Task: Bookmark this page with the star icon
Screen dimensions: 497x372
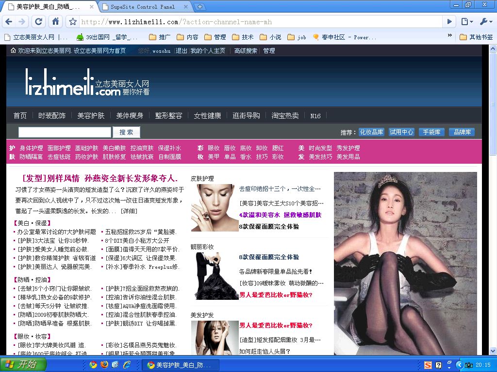Action: pos(73,22)
